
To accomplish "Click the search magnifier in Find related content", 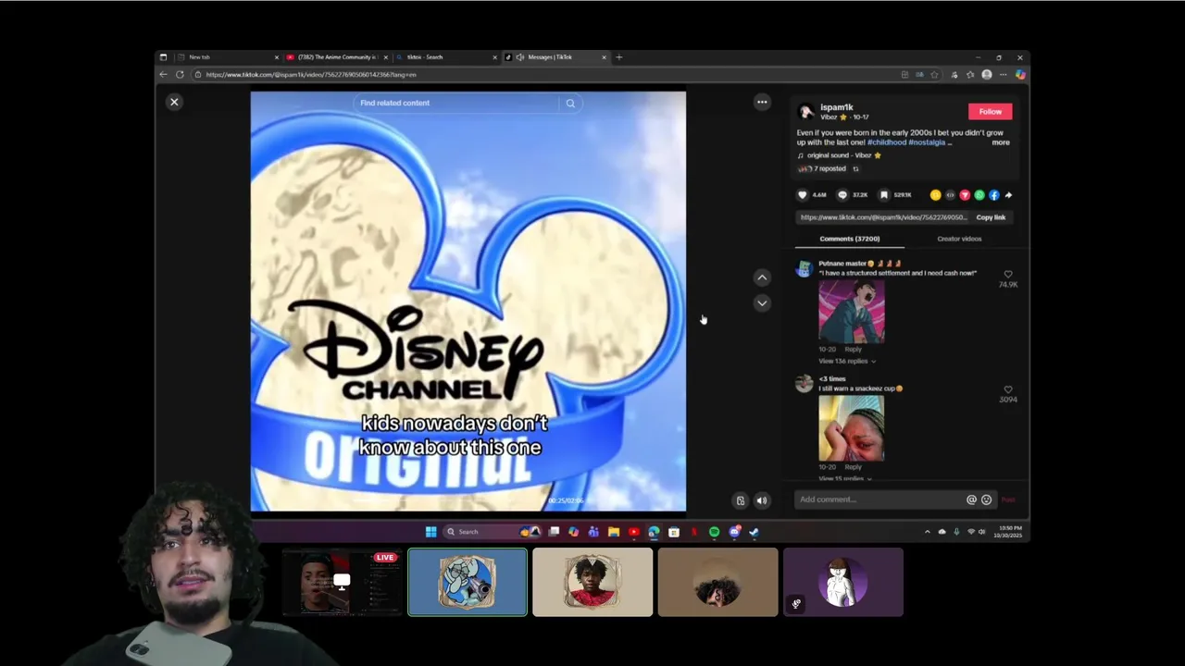I will tap(570, 103).
